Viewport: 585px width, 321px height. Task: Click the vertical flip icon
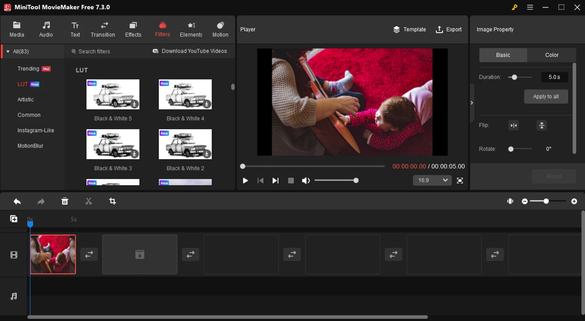542,126
